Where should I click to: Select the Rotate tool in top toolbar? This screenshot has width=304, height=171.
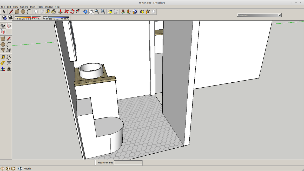point(72,12)
